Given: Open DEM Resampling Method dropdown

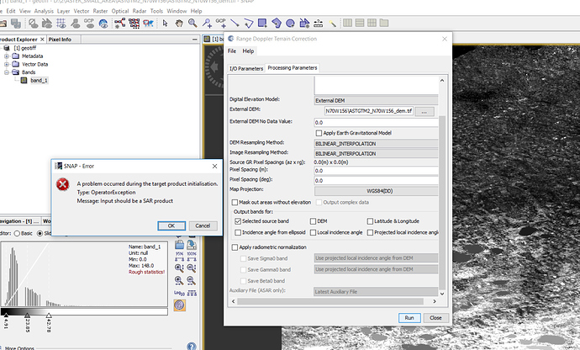Looking at the screenshot, I should [x=376, y=144].
